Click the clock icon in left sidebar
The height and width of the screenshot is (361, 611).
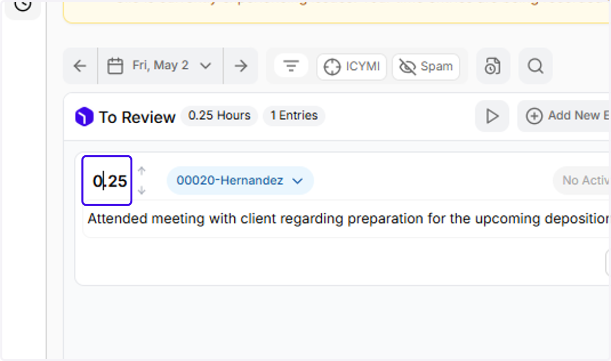[x=23, y=5]
